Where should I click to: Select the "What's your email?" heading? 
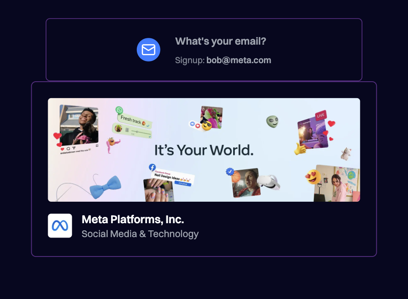pos(220,41)
